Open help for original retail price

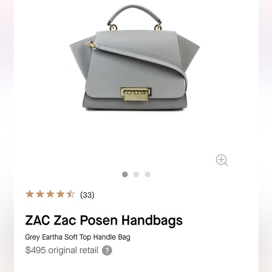coord(107,250)
